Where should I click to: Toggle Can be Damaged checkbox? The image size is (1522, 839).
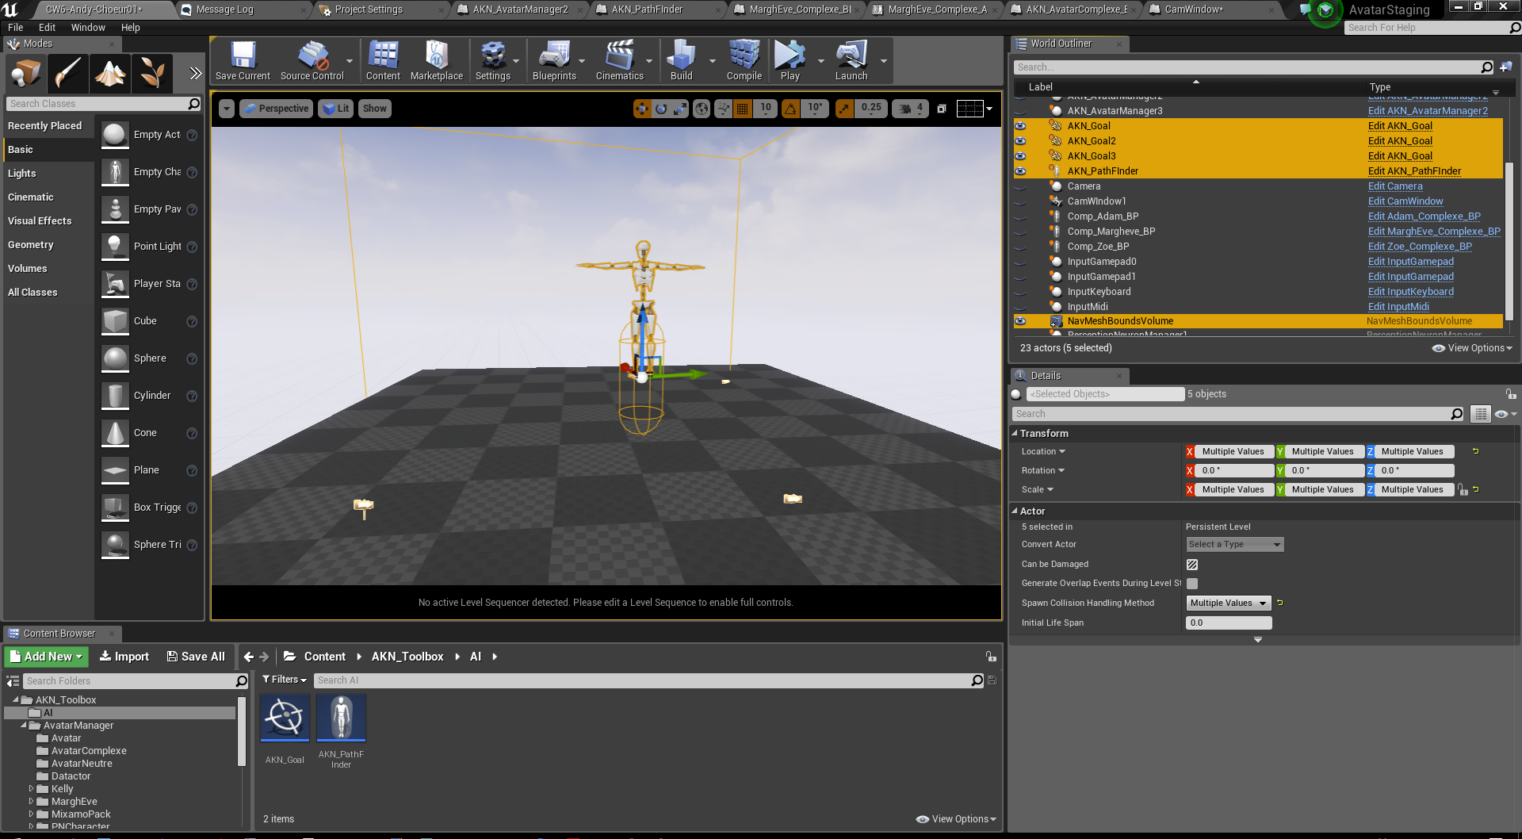pyautogui.click(x=1192, y=565)
